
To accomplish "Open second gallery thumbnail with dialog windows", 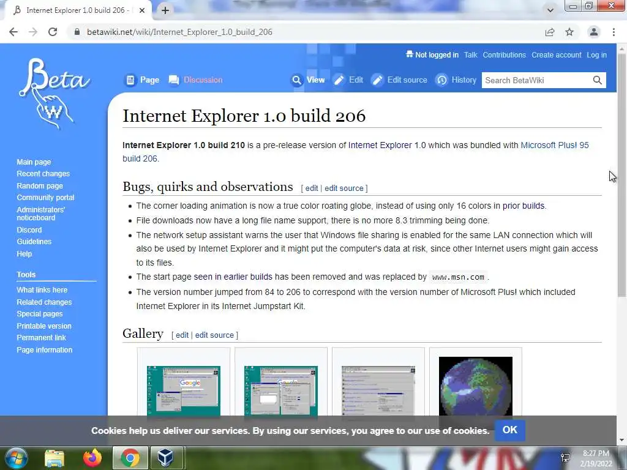I will tap(280, 391).
